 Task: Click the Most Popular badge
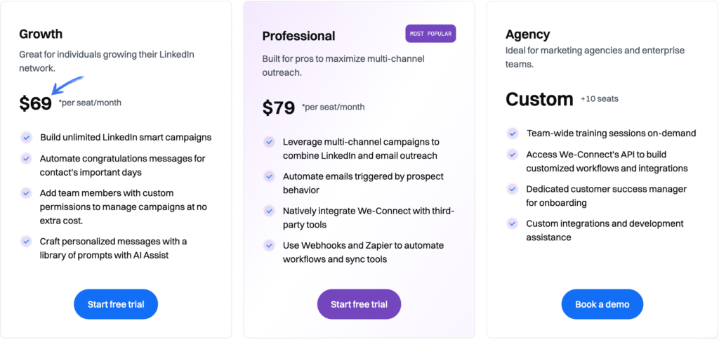point(430,34)
